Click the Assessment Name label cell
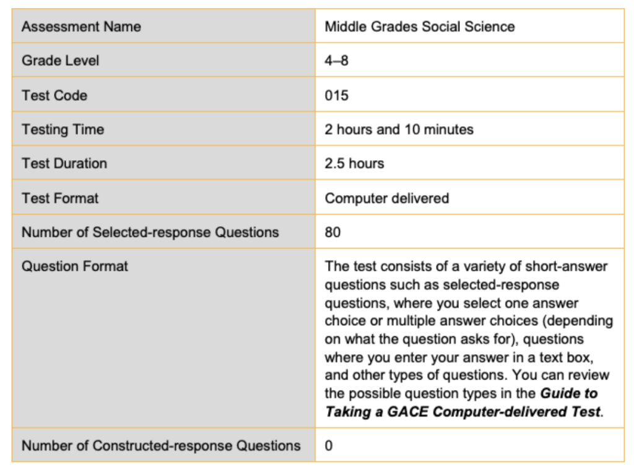 (81, 27)
